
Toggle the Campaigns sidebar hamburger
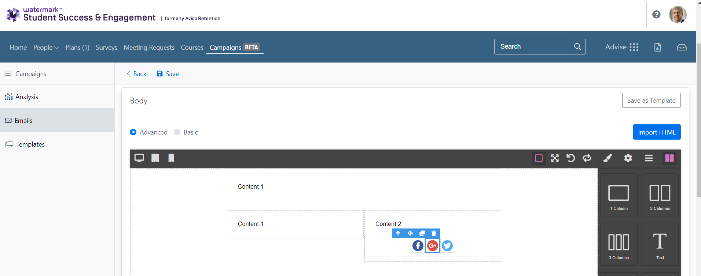coord(8,73)
